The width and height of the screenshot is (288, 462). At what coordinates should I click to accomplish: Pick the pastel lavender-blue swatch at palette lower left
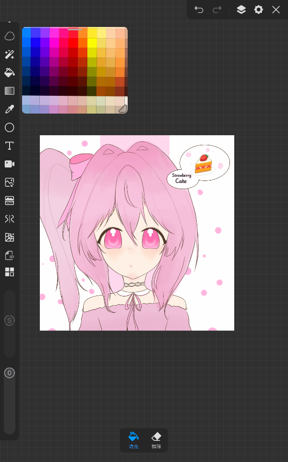pos(26,100)
